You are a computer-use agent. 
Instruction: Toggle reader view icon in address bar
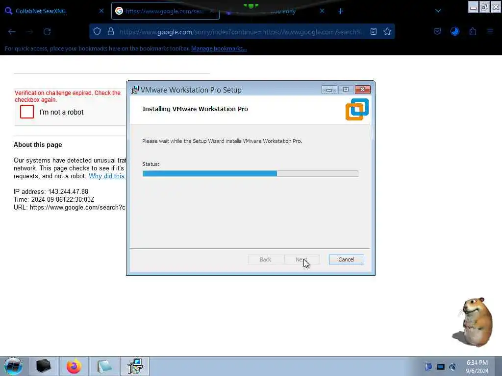pyautogui.click(x=373, y=31)
